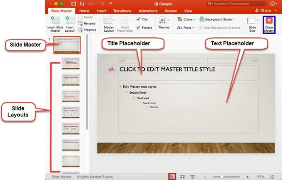Click the redo arrow icon
This screenshot has height=180, width=282.
pos(102,4)
